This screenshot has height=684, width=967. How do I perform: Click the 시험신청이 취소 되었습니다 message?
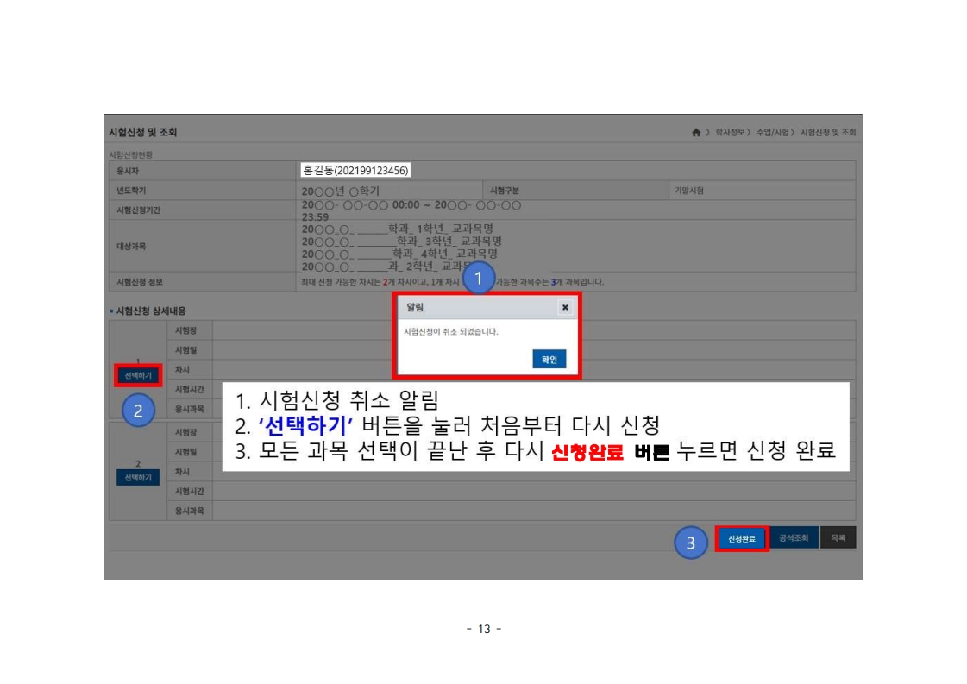click(x=451, y=332)
